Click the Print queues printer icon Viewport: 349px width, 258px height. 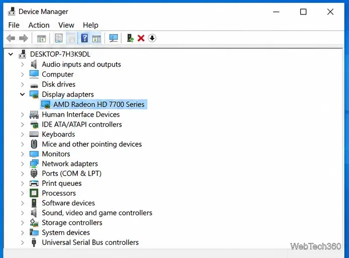pyautogui.click(x=34, y=183)
